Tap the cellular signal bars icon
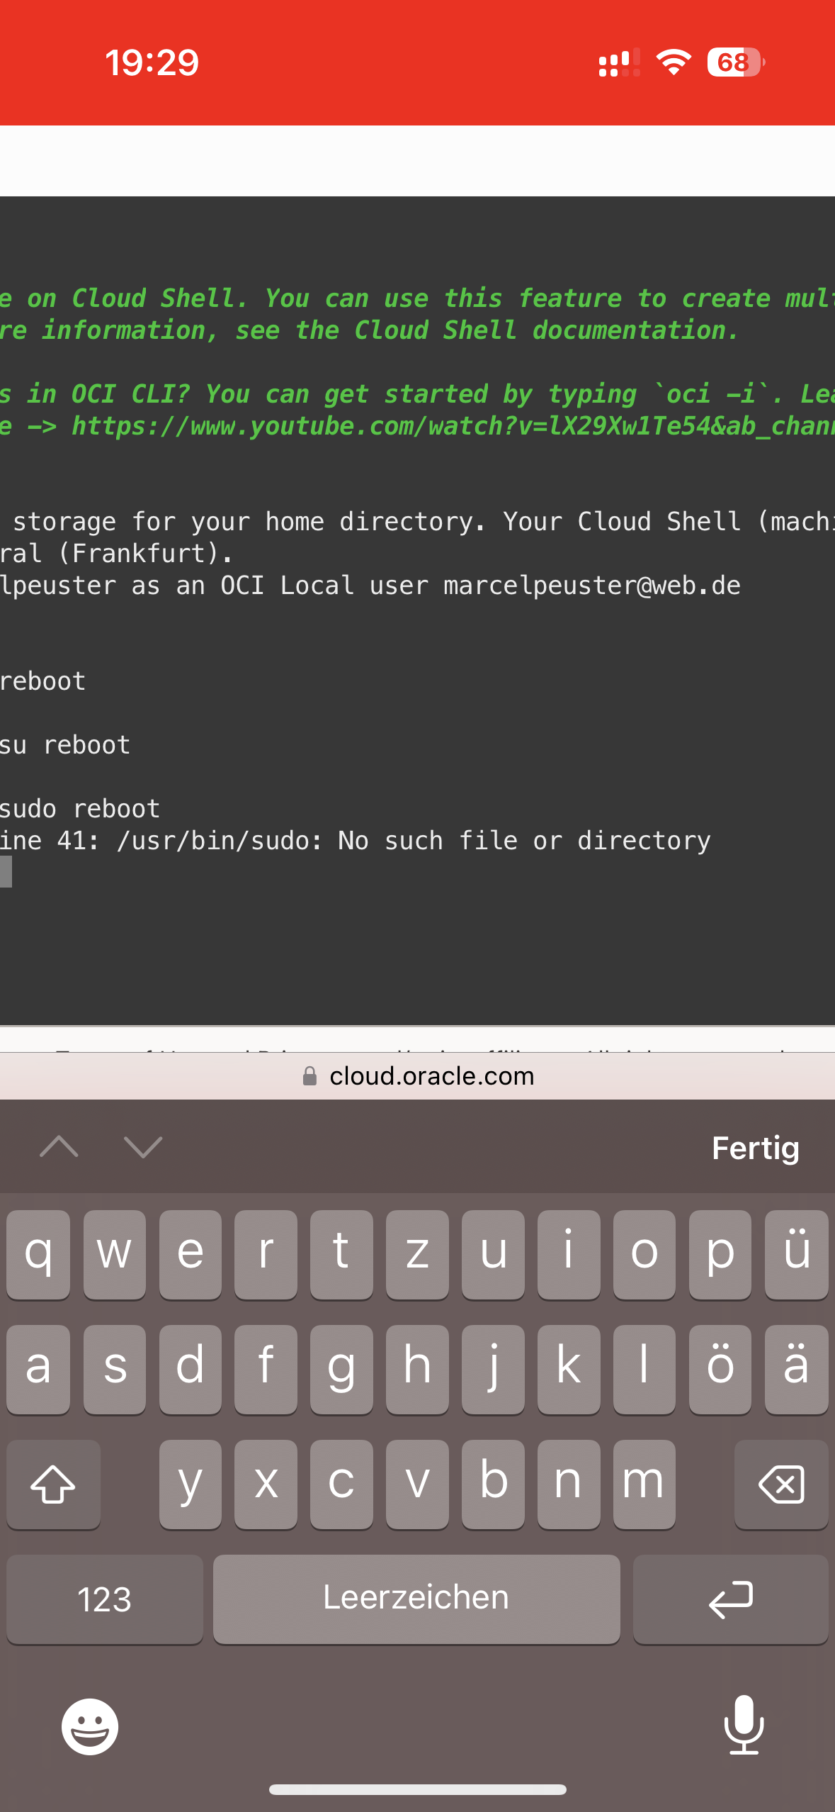835x1812 pixels. [618, 62]
